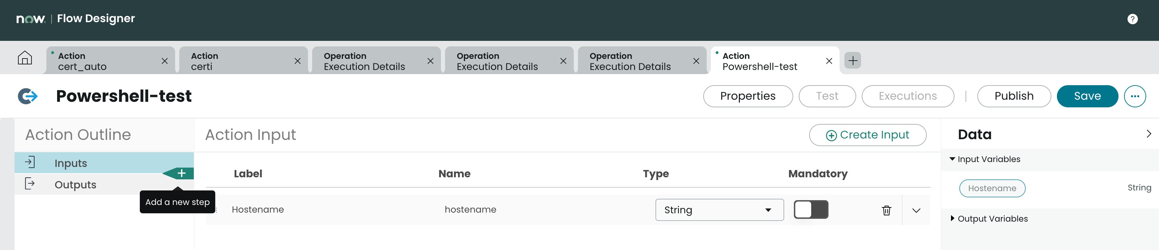Viewport: 1159px width, 250px height.
Task: Switch to the certi action tab
Action: (243, 61)
